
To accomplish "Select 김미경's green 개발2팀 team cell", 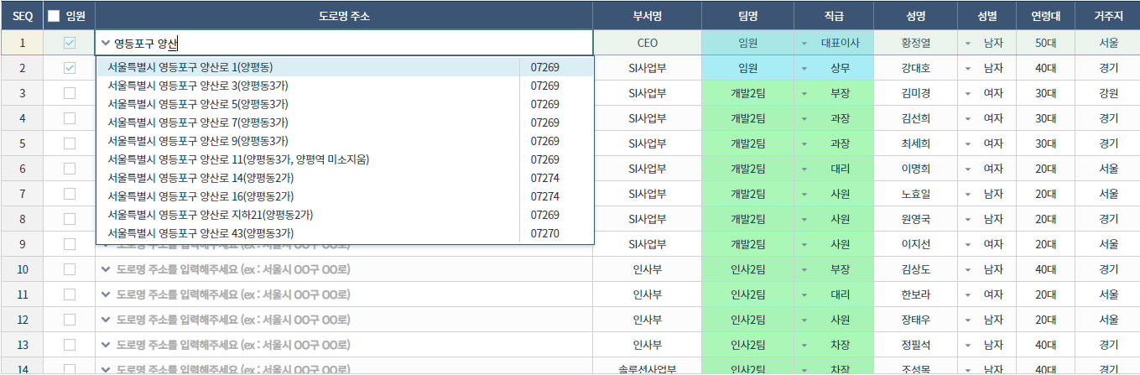I will (747, 93).
